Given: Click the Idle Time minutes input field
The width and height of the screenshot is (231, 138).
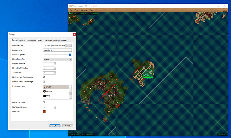Looking at the screenshot, I should 48,107.
